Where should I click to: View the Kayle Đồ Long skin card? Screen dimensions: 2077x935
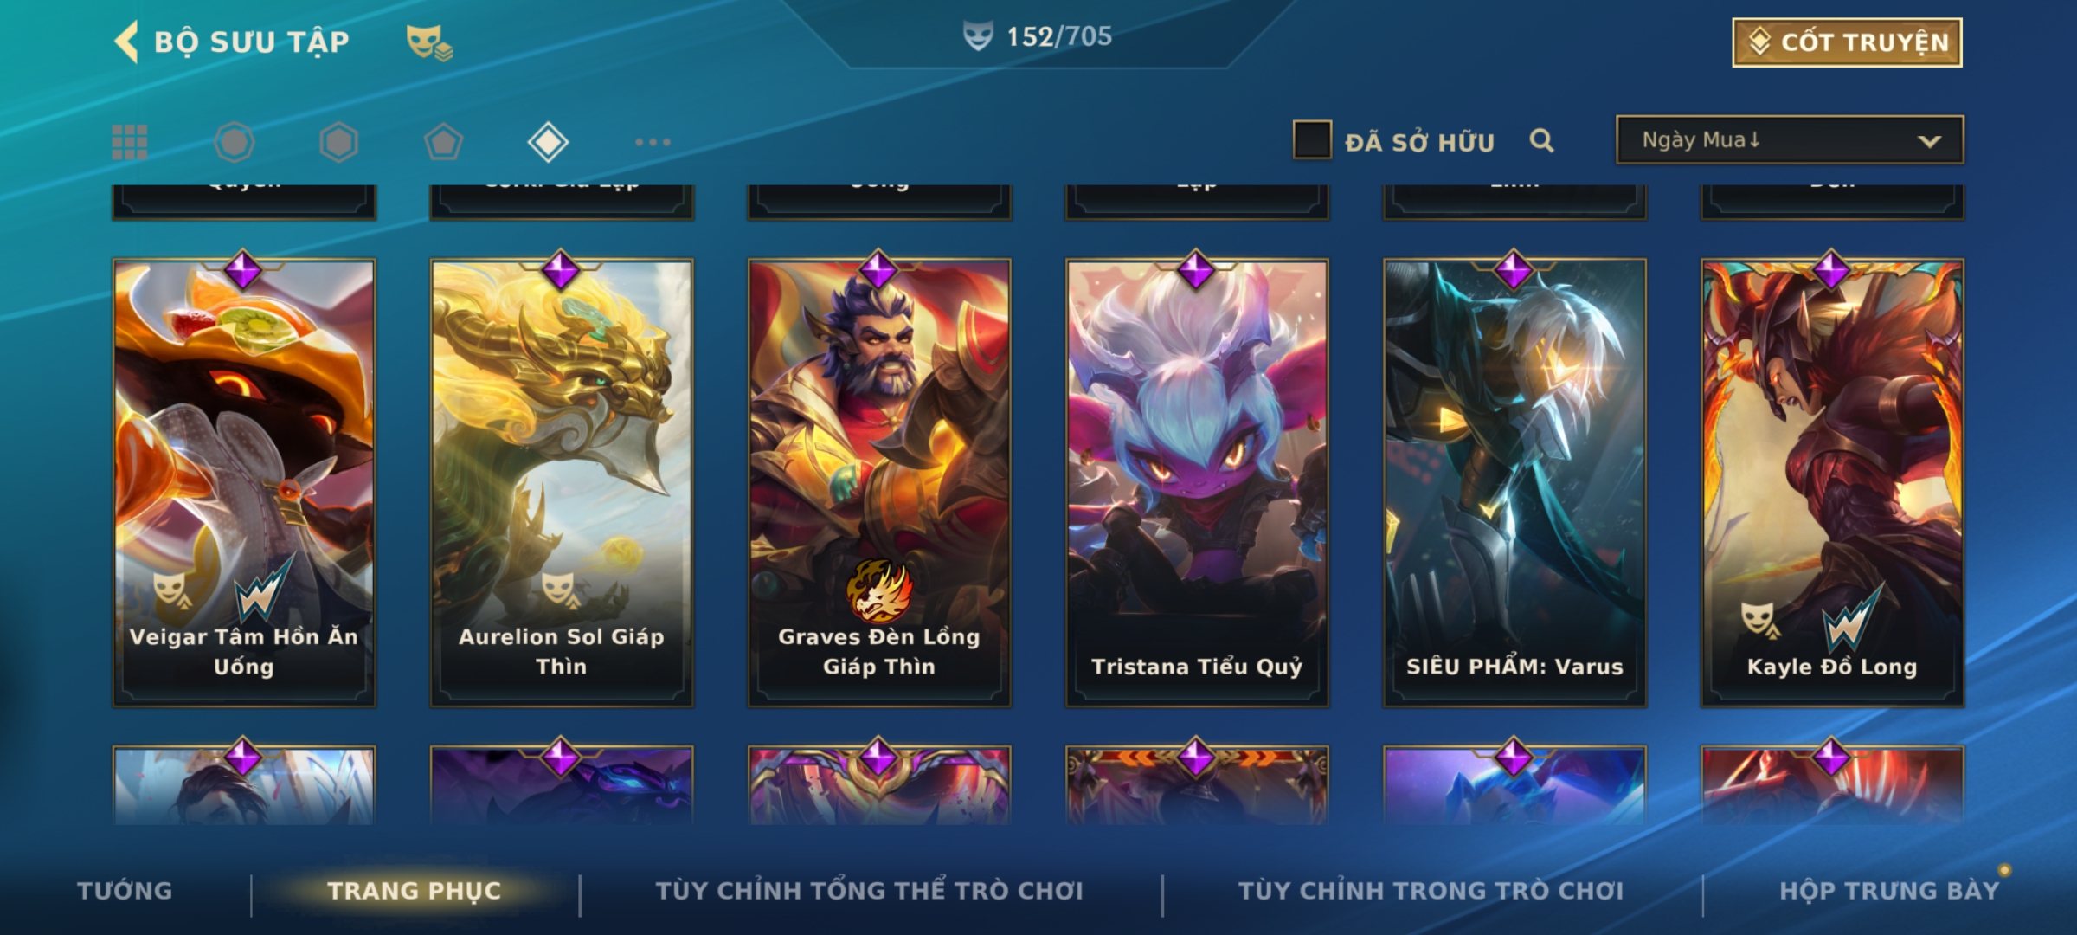(1832, 482)
